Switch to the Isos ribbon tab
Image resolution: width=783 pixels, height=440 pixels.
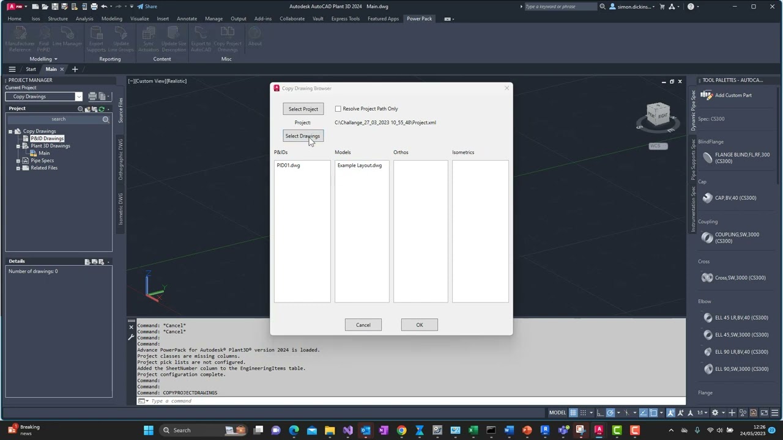coord(35,18)
